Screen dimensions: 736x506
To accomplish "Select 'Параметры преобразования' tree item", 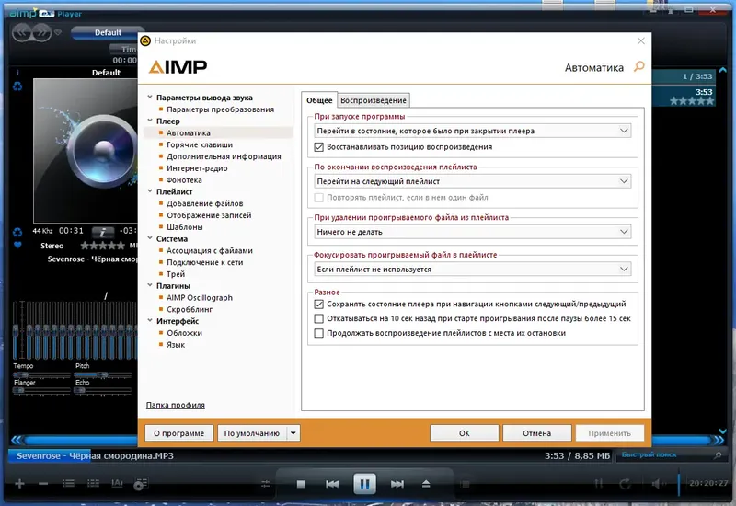I will (x=220, y=109).
